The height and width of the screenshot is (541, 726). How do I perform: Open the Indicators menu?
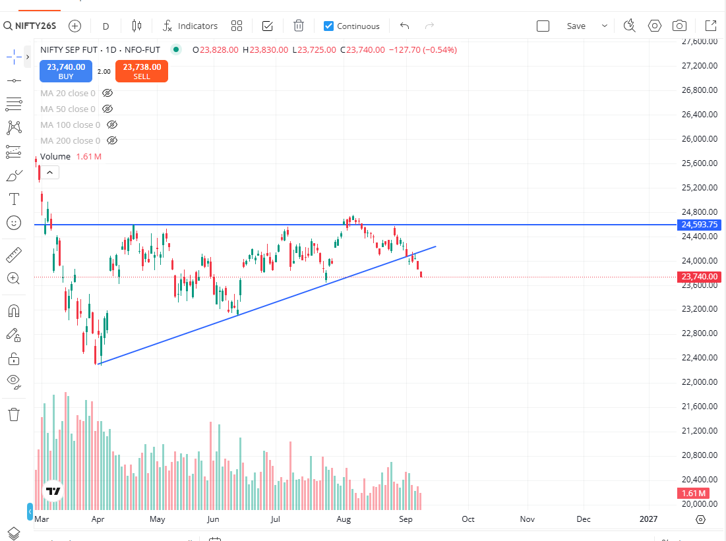[x=191, y=26]
